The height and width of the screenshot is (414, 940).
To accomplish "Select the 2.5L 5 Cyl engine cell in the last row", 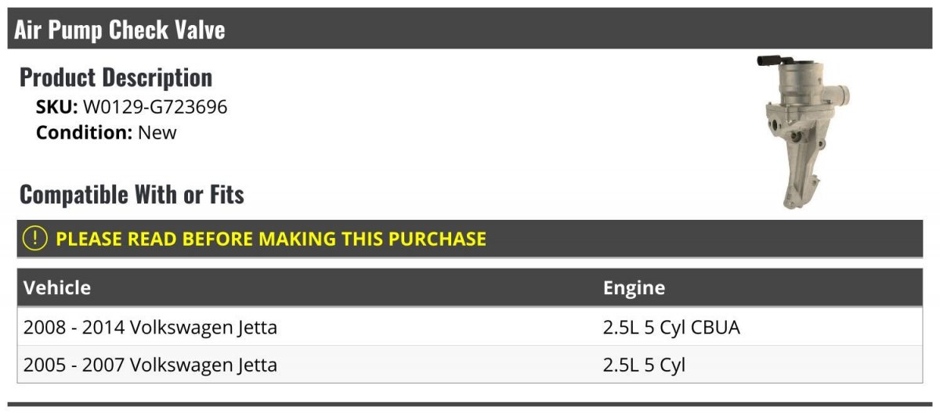I will coord(644,365).
